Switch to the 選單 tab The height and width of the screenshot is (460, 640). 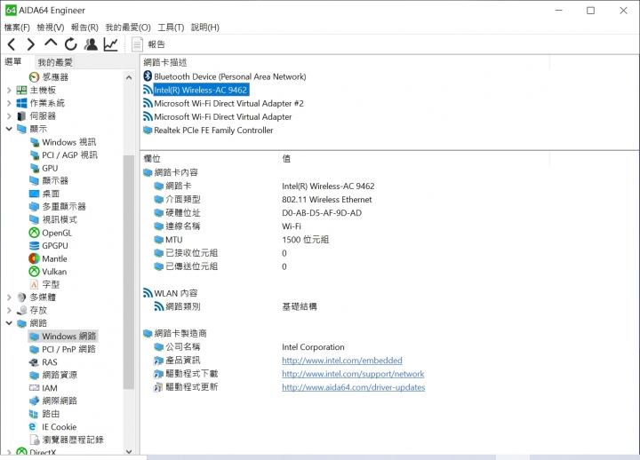point(12,61)
